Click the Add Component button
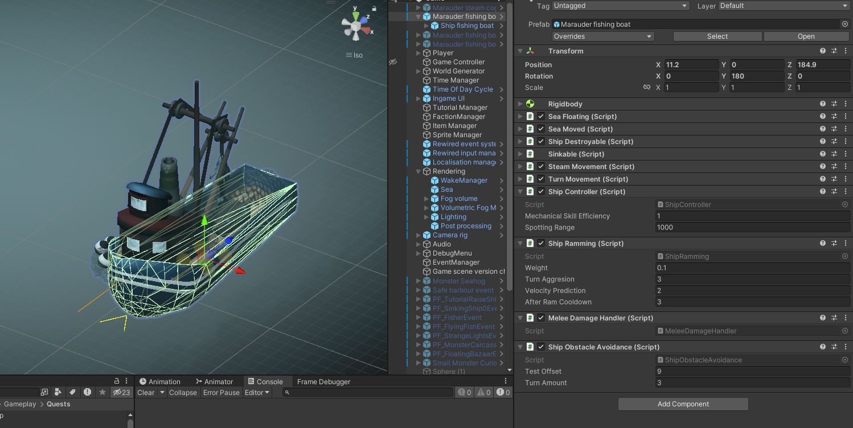The width and height of the screenshot is (853, 428). 683,404
